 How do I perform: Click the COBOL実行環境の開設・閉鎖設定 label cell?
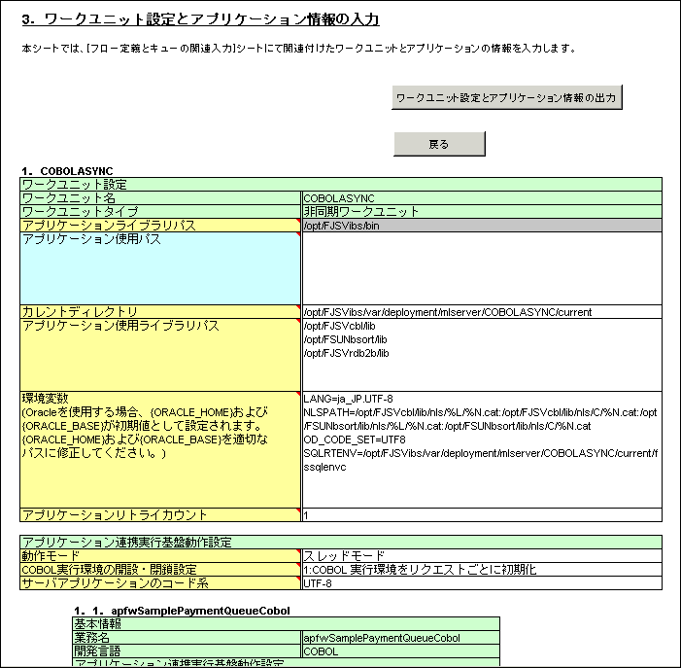[x=160, y=570]
